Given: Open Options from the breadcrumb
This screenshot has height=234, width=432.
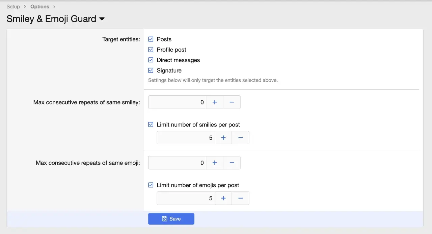Looking at the screenshot, I should [39, 6].
